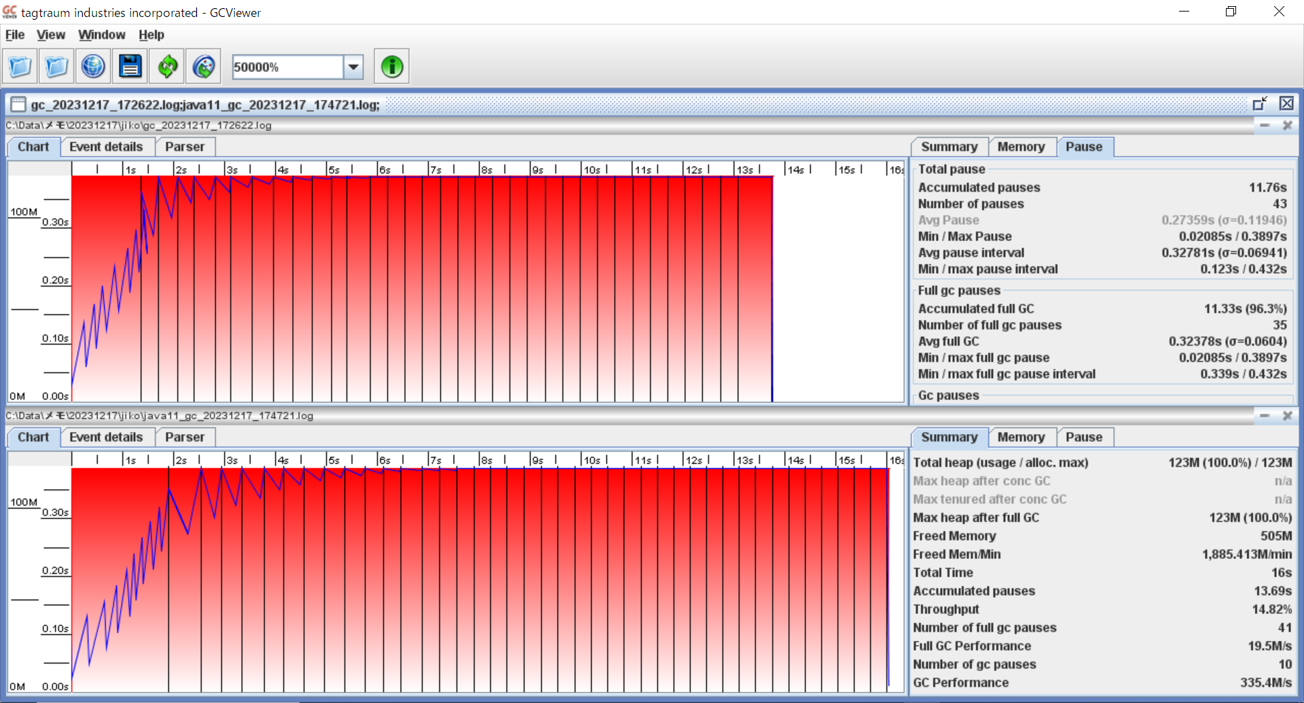This screenshot has width=1304, height=703.
Task: Open a GC log from a URL
Action: point(92,66)
